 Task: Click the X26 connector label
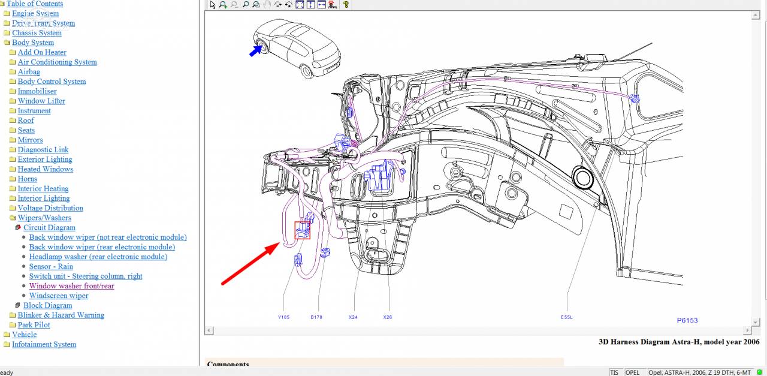point(388,317)
